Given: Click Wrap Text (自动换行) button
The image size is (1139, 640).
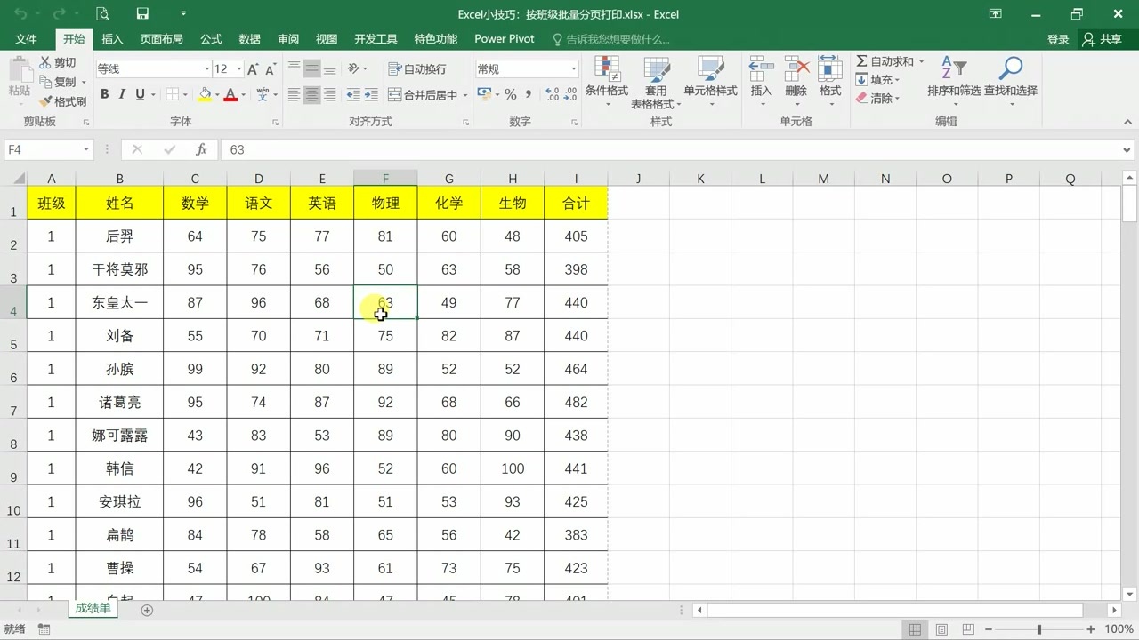Looking at the screenshot, I should pos(417,69).
